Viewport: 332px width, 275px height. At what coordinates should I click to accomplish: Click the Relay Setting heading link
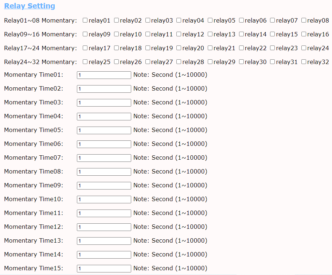pos(30,6)
